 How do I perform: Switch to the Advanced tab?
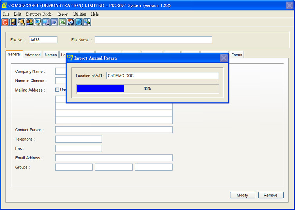(x=32, y=55)
